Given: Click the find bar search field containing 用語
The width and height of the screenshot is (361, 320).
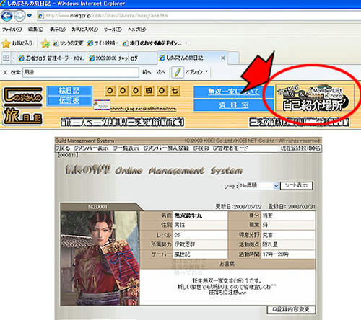Looking at the screenshot, I should pos(81,72).
